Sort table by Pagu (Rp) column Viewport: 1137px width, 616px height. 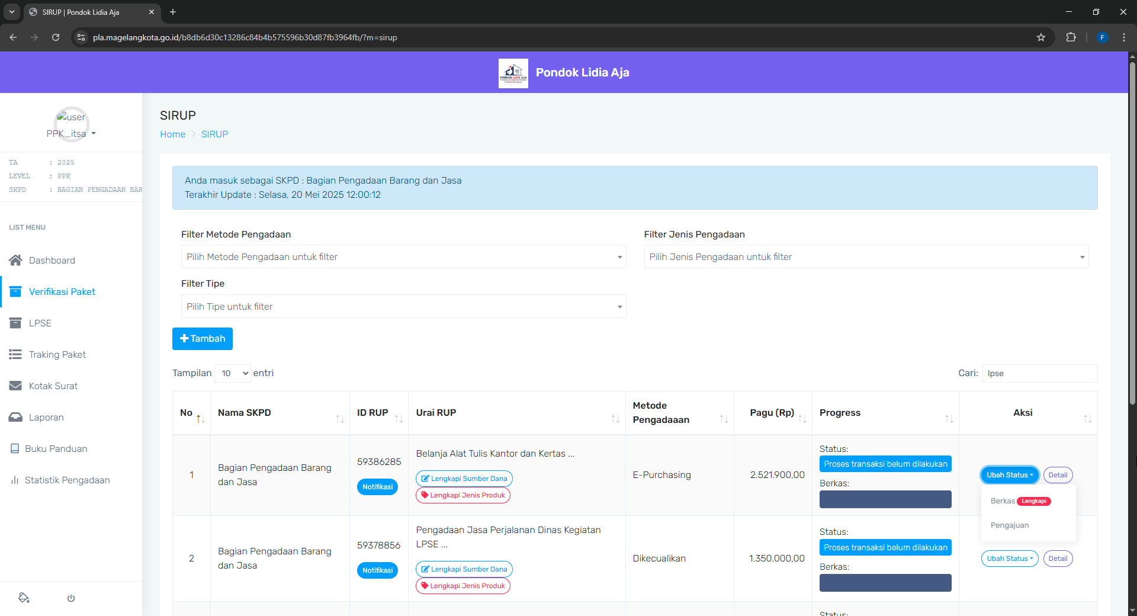pos(772,413)
